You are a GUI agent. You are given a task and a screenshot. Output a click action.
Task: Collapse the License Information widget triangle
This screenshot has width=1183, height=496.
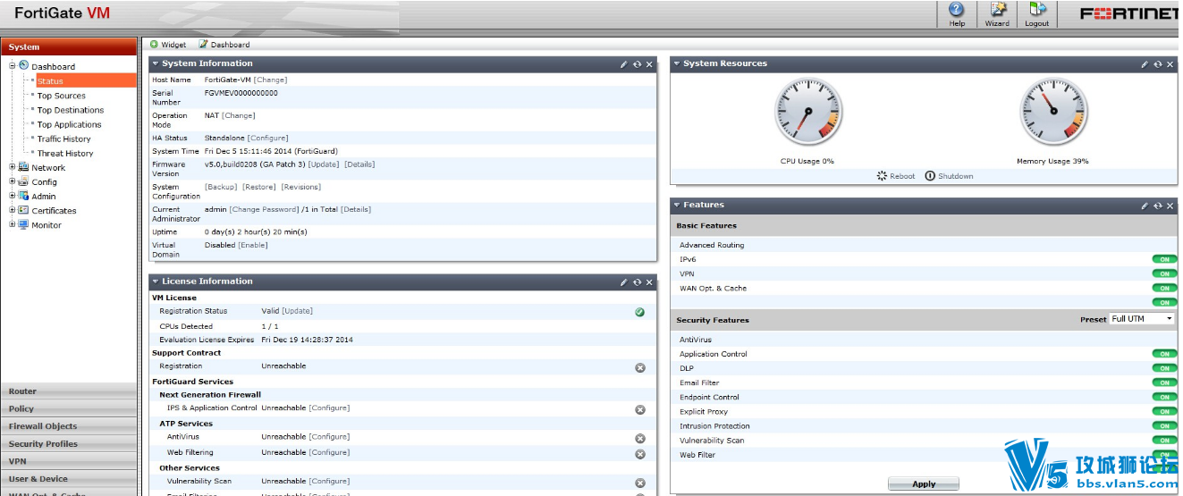tap(155, 282)
